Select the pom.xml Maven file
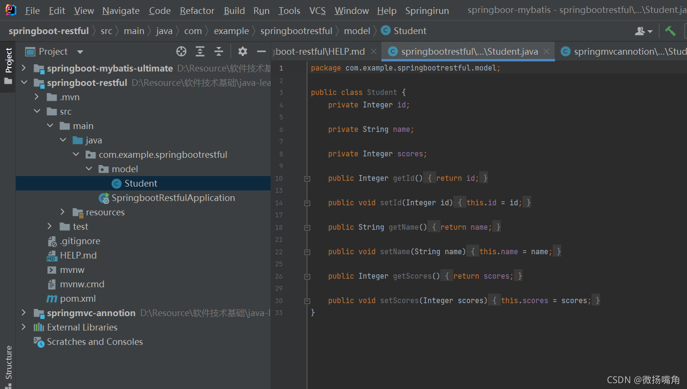 [x=78, y=298]
